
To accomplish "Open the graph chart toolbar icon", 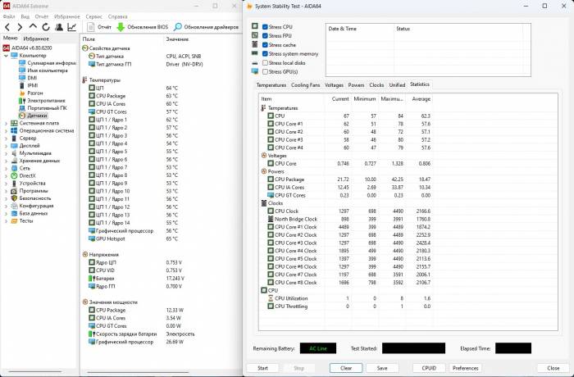I will click(x=72, y=27).
